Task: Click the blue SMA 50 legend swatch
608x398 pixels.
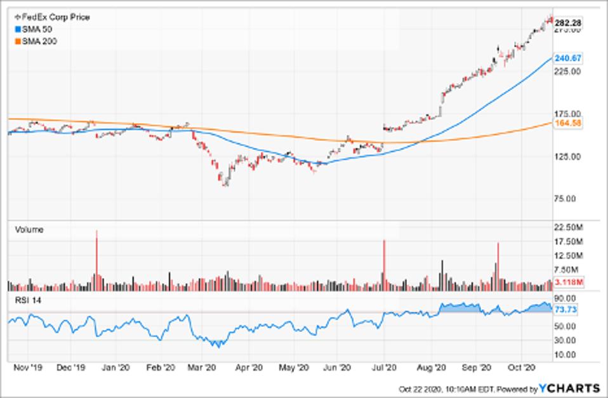Action: click(17, 29)
